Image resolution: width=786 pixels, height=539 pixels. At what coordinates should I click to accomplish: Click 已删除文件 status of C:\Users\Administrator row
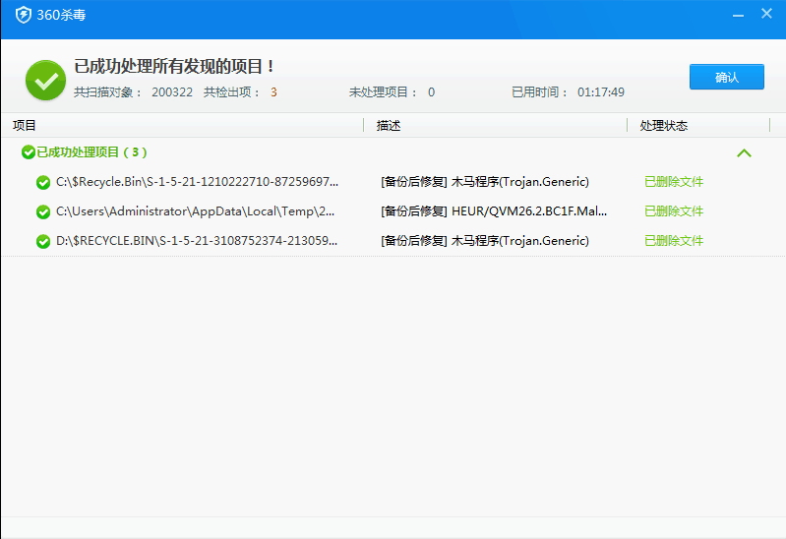coord(674,211)
